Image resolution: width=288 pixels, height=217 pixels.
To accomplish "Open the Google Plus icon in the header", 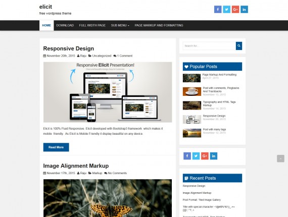I will click(x=235, y=10).
